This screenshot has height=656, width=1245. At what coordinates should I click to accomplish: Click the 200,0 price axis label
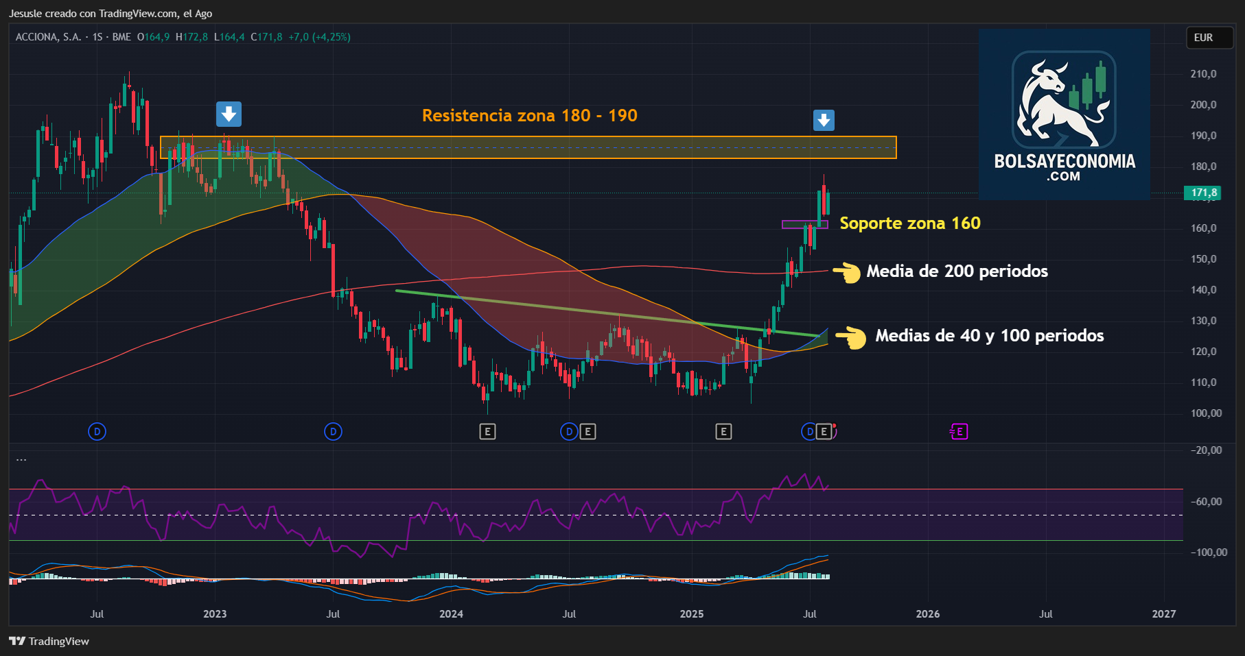tap(1203, 104)
